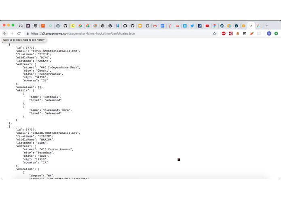Open a new browser tab
Viewport: 281px width, 199px height.
pyautogui.click(x=267, y=26)
